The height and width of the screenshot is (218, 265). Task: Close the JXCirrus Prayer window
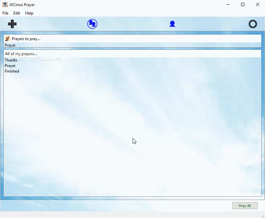257,4
